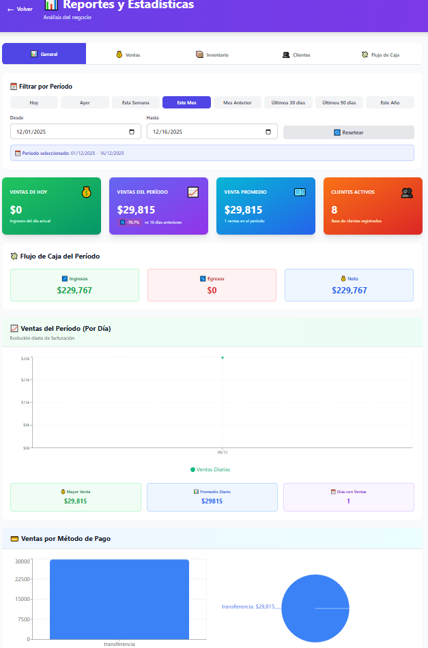Open the Flujo de Caja tab
Image resolution: width=428 pixels, height=648 pixels.
click(x=380, y=55)
